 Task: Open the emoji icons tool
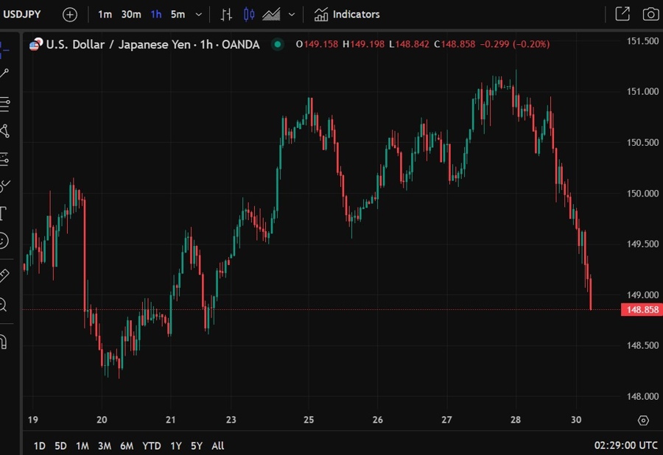[x=4, y=241]
